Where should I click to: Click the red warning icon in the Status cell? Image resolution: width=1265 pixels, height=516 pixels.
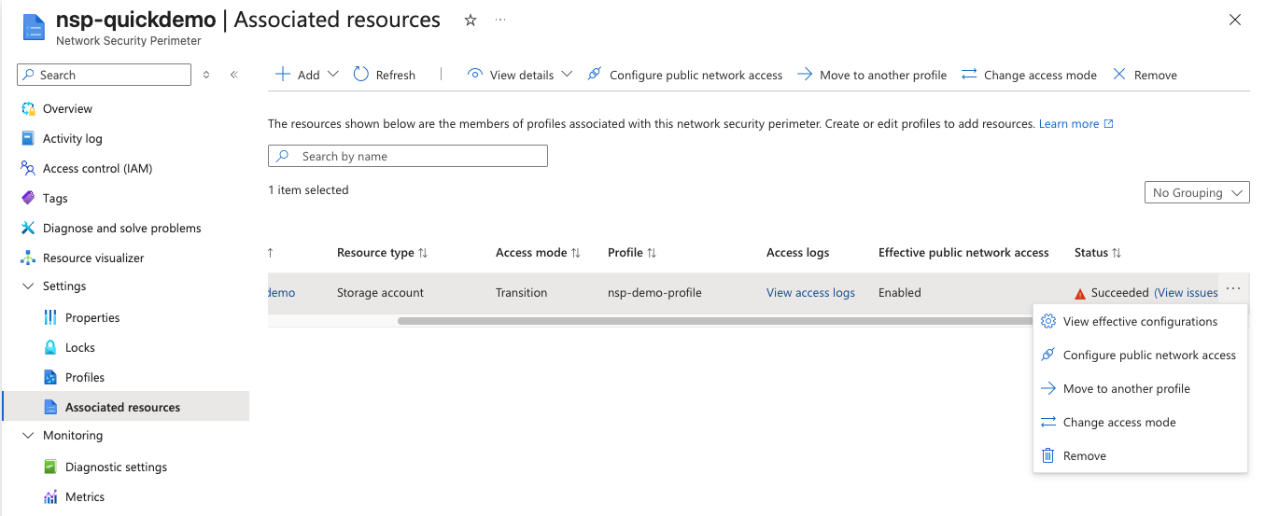[1080, 293]
